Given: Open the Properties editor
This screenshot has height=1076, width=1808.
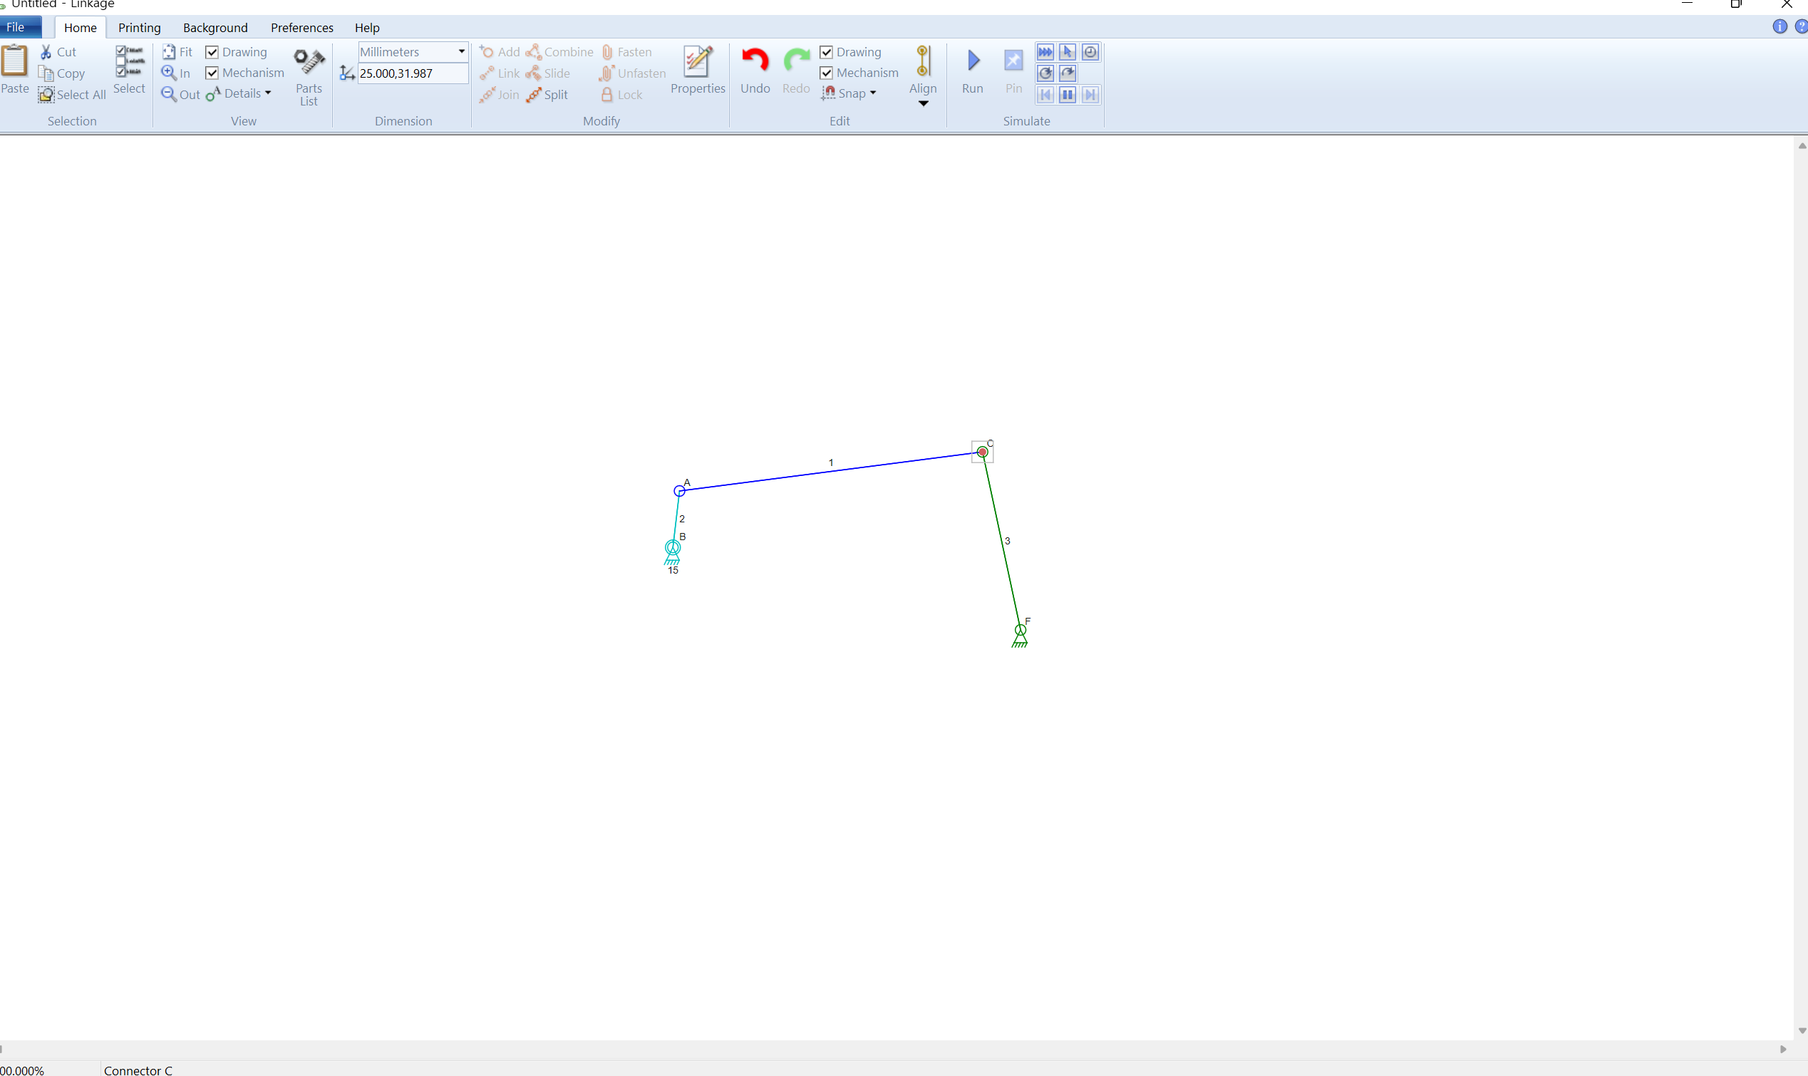Looking at the screenshot, I should click(698, 71).
